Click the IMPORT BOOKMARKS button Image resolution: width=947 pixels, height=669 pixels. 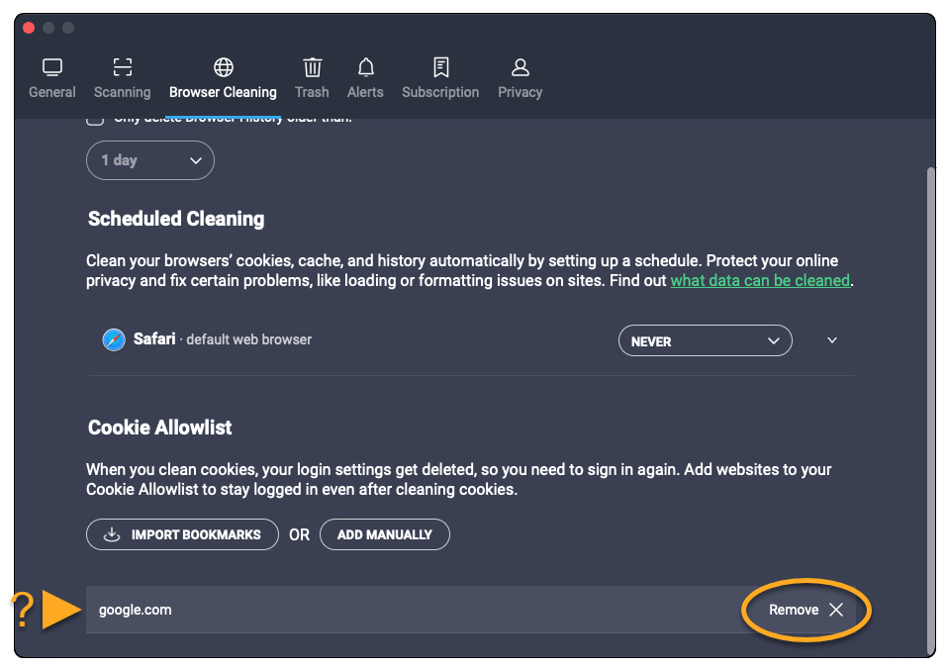pyautogui.click(x=182, y=534)
